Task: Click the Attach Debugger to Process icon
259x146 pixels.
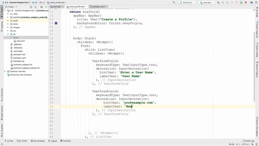Action: [241, 2]
